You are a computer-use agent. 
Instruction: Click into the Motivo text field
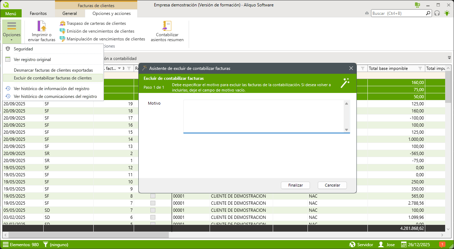(264, 116)
